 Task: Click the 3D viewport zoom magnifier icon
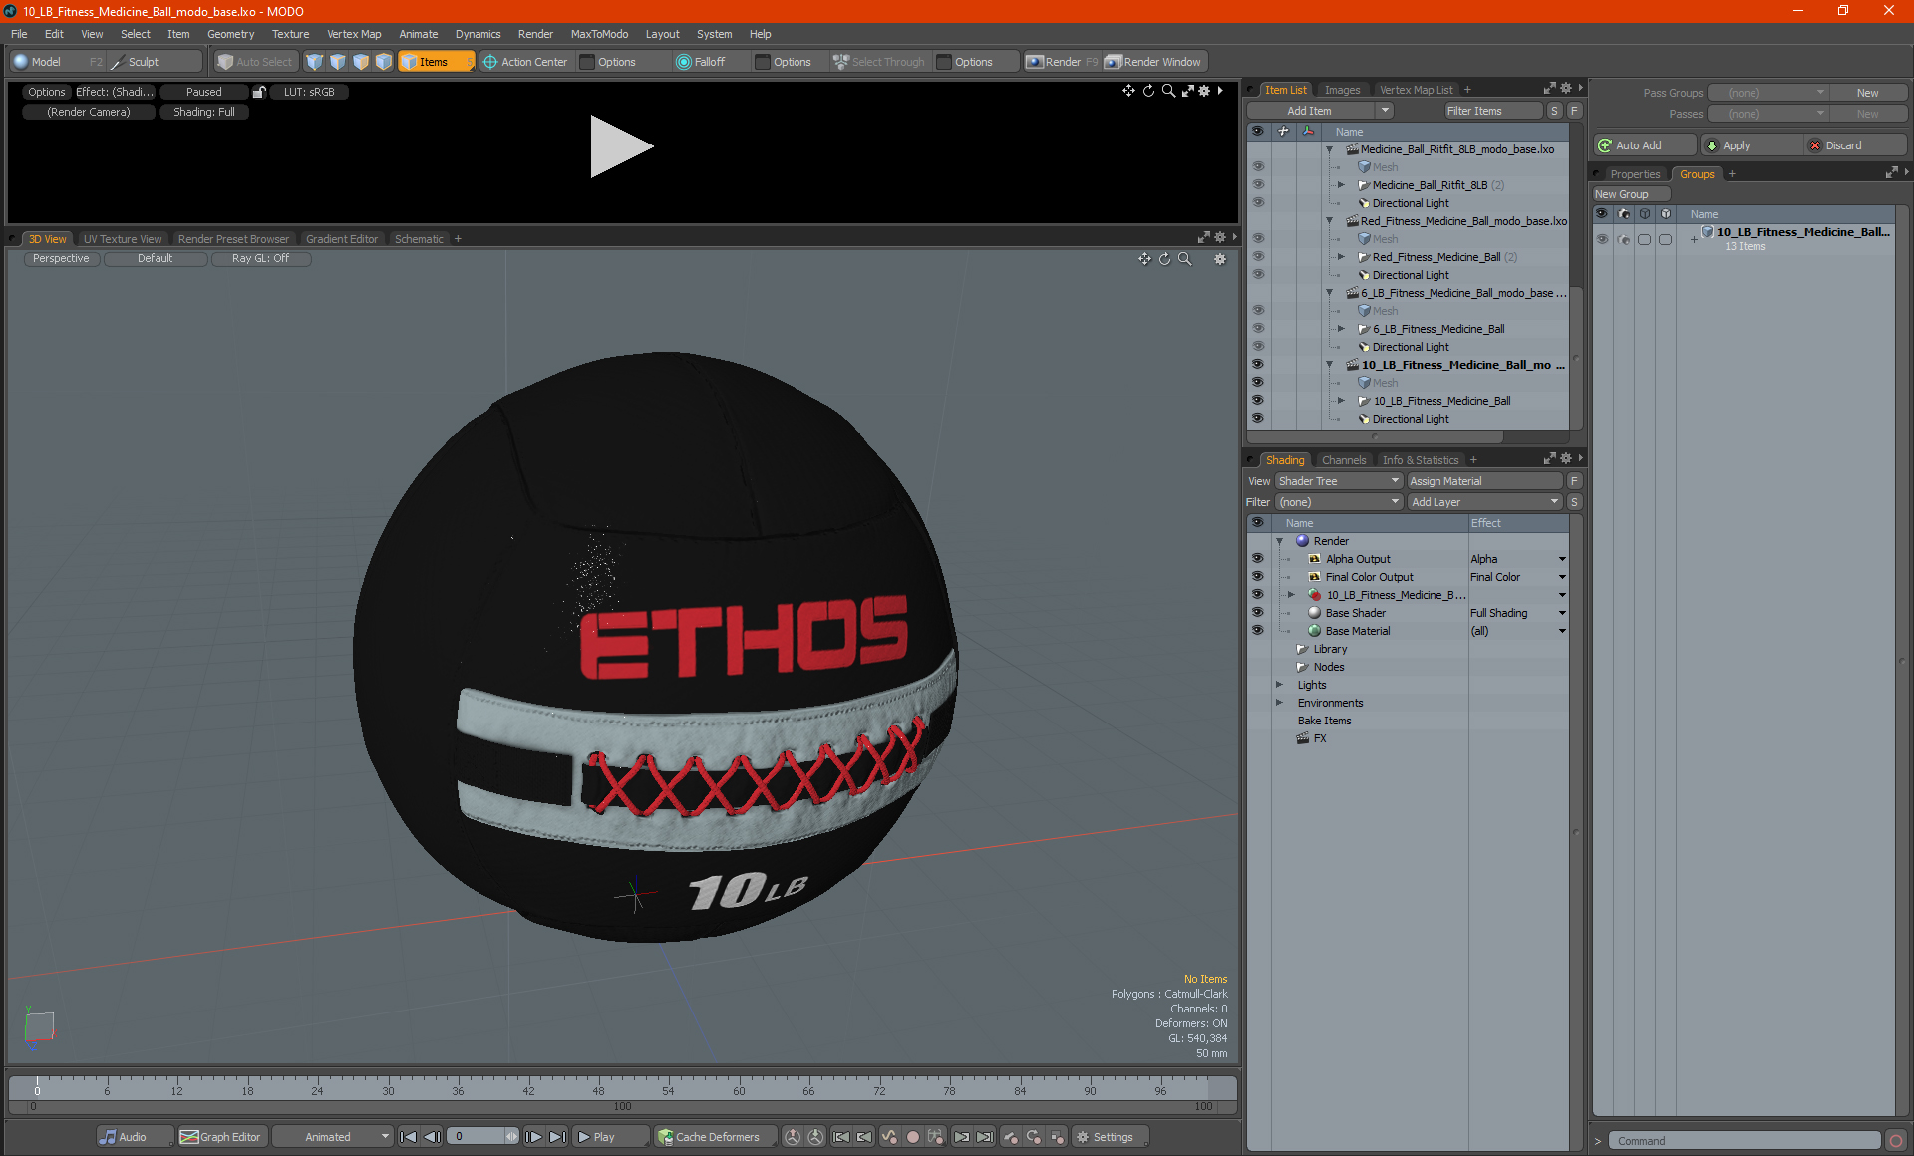point(1185,259)
